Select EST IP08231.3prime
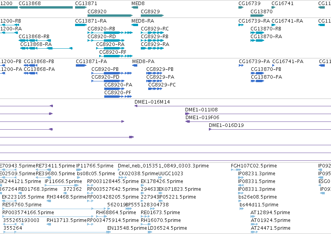The height and width of the screenshot is (234, 331). [x=257, y=174]
